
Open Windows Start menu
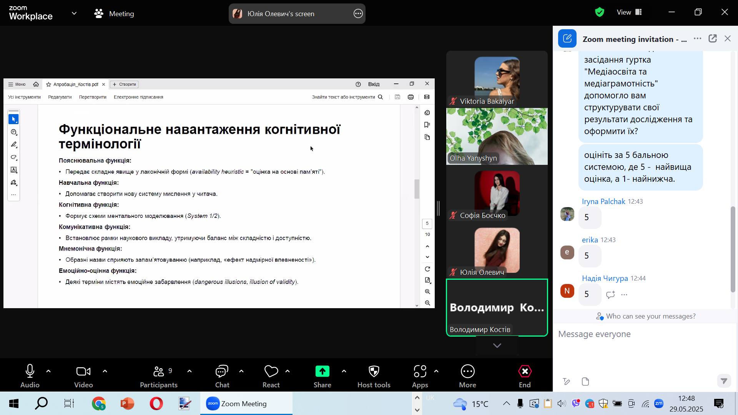pos(13,403)
